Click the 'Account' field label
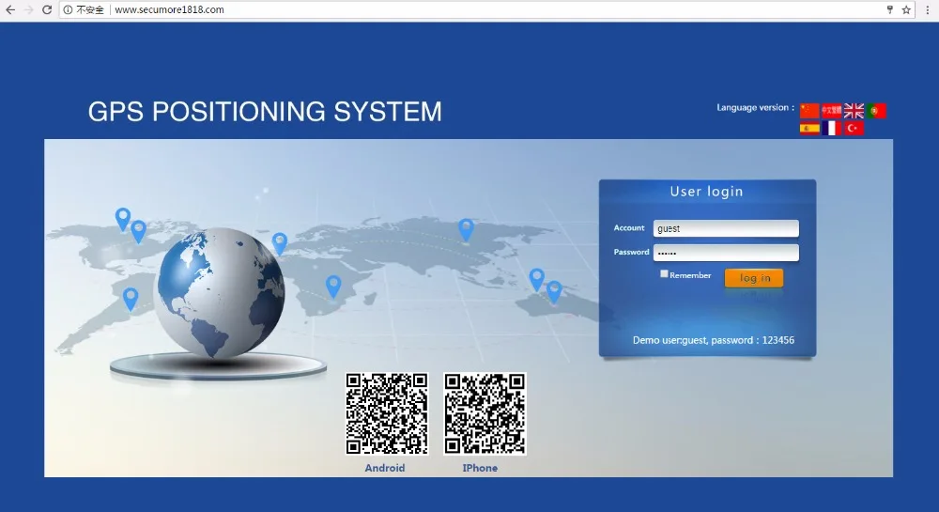The width and height of the screenshot is (939, 512). point(629,227)
